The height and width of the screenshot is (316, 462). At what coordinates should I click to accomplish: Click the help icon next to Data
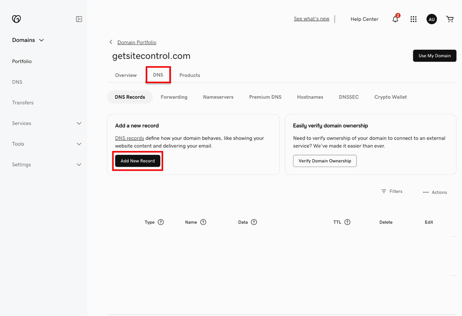tap(254, 222)
